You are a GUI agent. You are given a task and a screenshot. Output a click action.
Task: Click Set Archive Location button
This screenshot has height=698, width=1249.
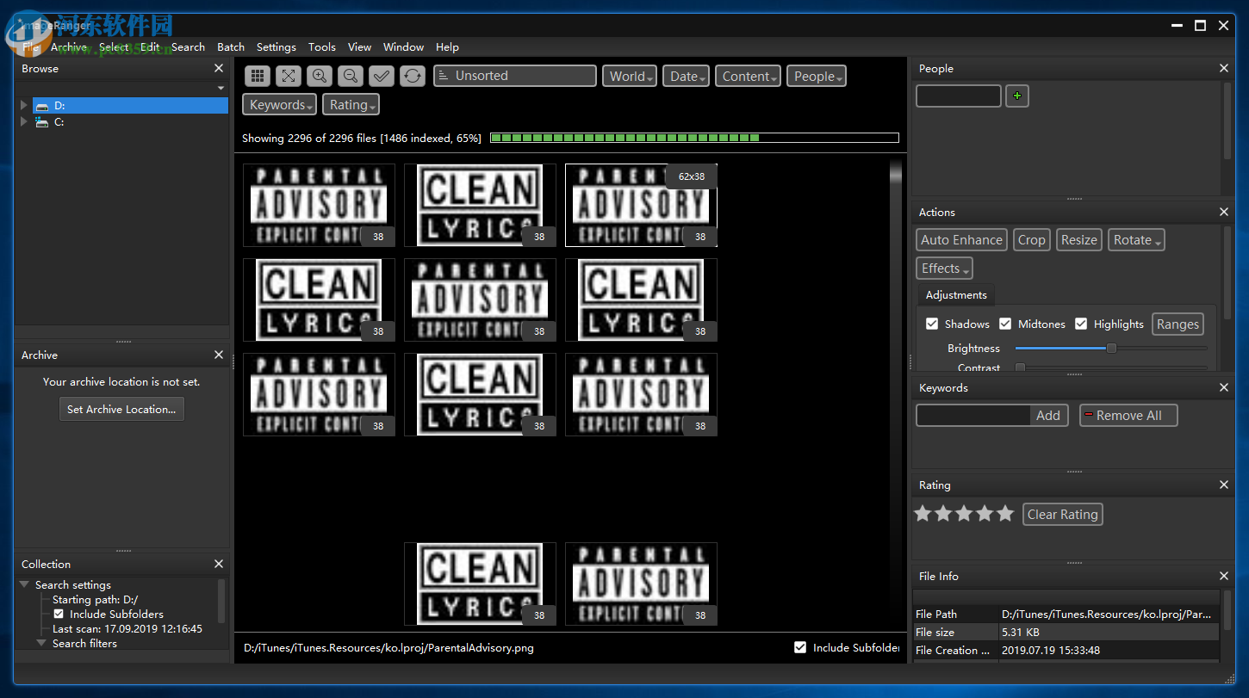121,410
